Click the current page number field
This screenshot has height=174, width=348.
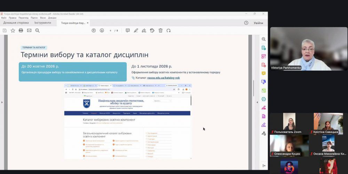click(x=111, y=31)
